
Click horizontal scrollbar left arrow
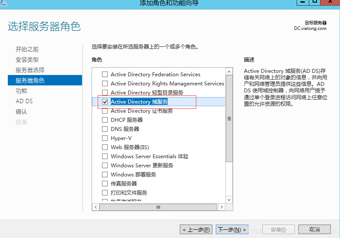(x=96, y=207)
